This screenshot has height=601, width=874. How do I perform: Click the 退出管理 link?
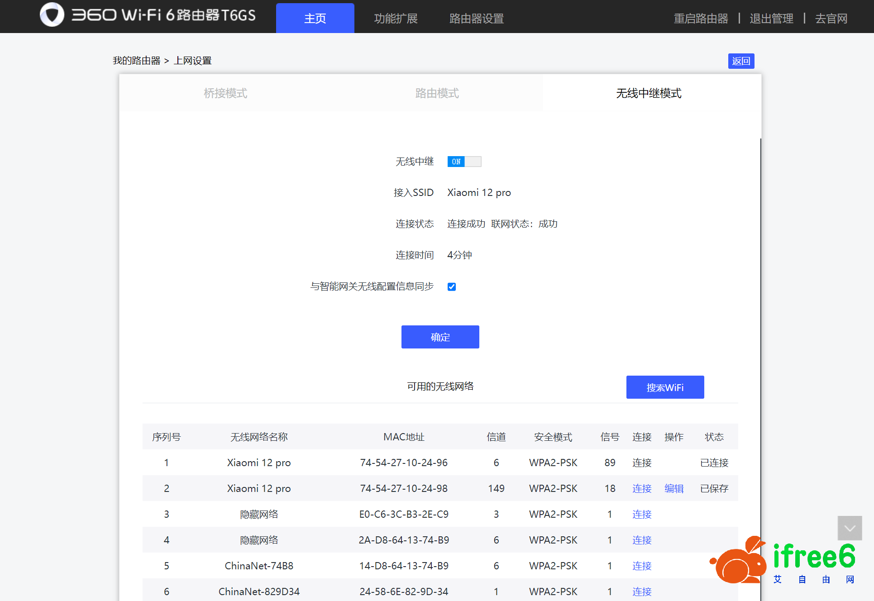coord(771,19)
